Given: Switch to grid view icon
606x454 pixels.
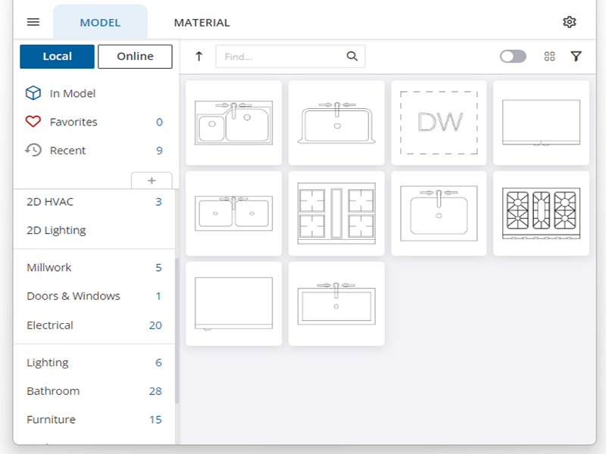Looking at the screenshot, I should [550, 56].
